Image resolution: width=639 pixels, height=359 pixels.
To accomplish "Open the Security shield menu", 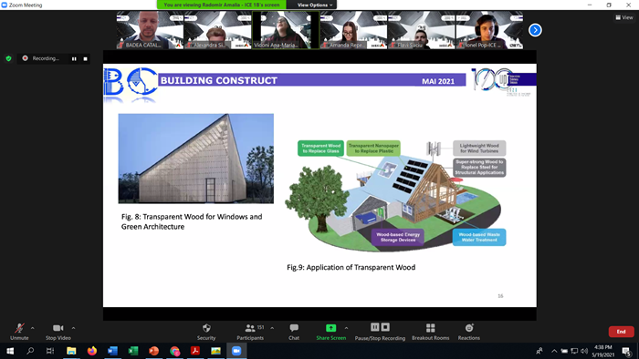I will pos(206,332).
